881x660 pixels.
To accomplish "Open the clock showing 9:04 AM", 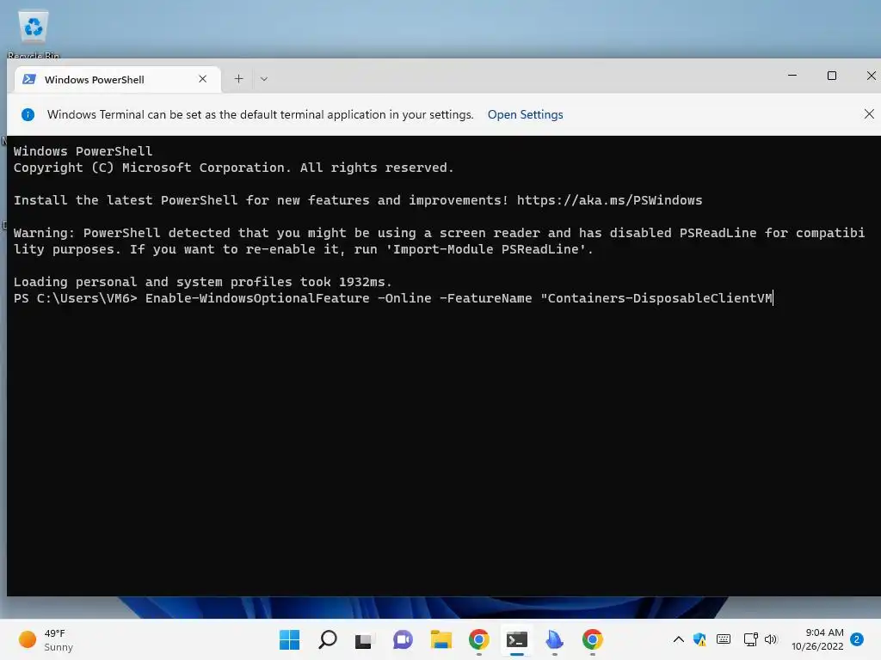I will [x=817, y=639].
